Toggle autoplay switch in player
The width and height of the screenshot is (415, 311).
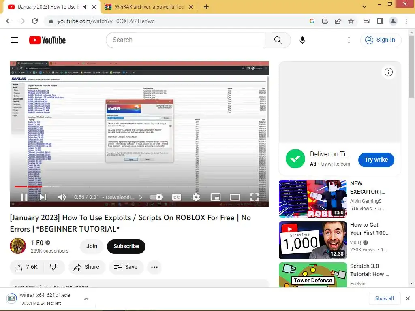pos(156,197)
